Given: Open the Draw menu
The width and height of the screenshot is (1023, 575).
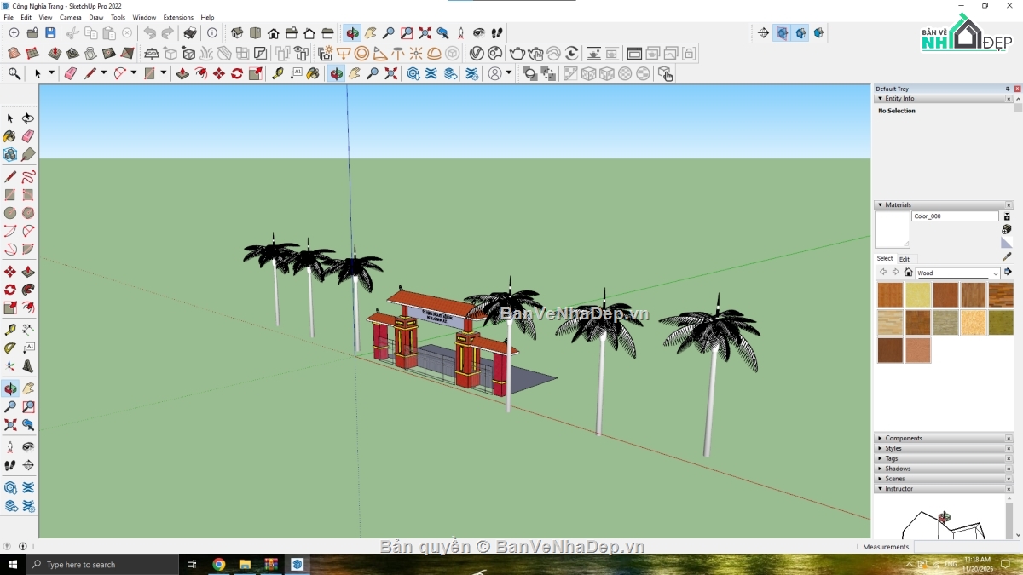Looking at the screenshot, I should 96,17.
